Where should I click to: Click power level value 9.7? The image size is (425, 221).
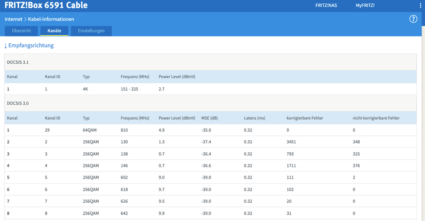[162, 189]
